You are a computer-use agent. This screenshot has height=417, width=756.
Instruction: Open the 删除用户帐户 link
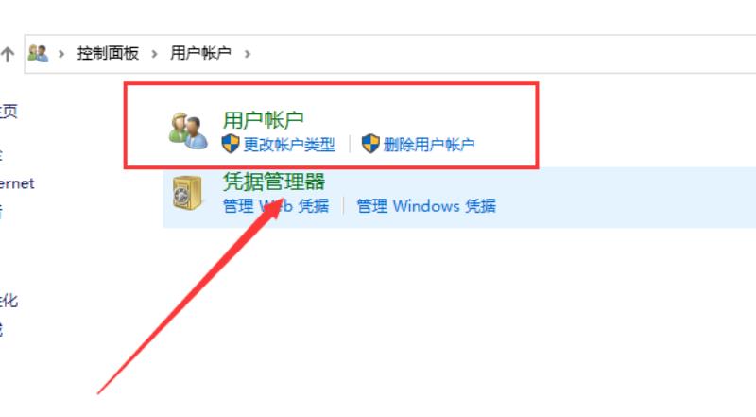(x=429, y=145)
